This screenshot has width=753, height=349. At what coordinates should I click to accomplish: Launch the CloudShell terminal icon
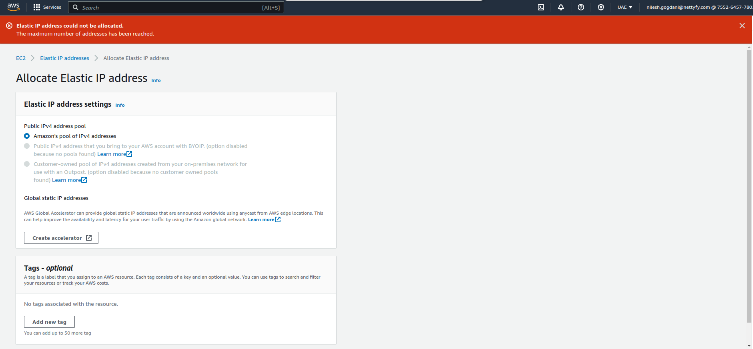pyautogui.click(x=541, y=7)
